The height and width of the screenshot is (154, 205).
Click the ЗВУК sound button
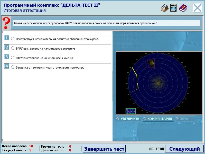(x=185, y=119)
